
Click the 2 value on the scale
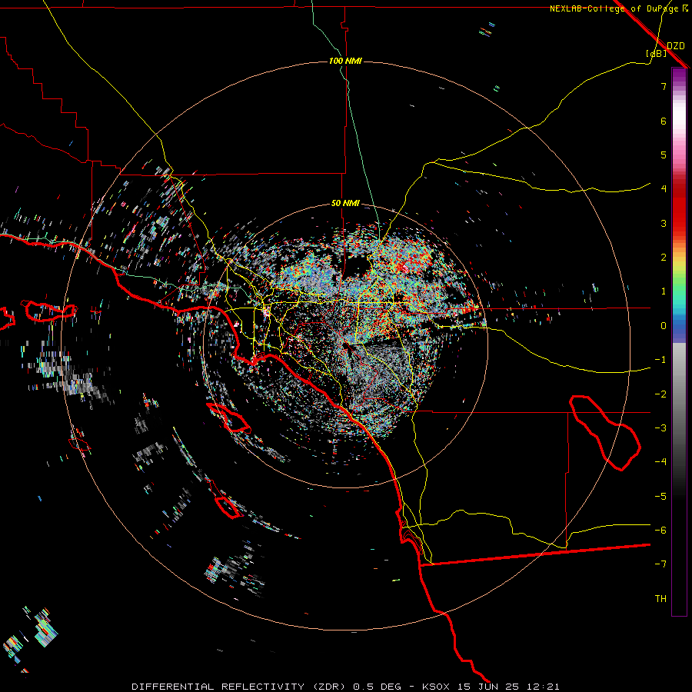664,258
